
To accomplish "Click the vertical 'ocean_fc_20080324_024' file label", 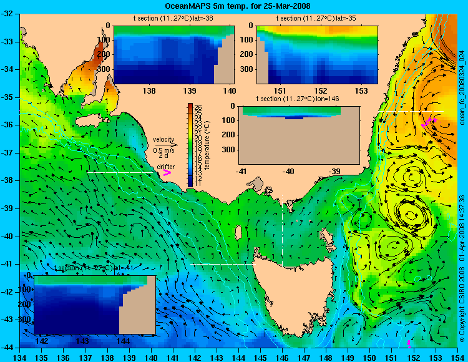I will pos(462,88).
